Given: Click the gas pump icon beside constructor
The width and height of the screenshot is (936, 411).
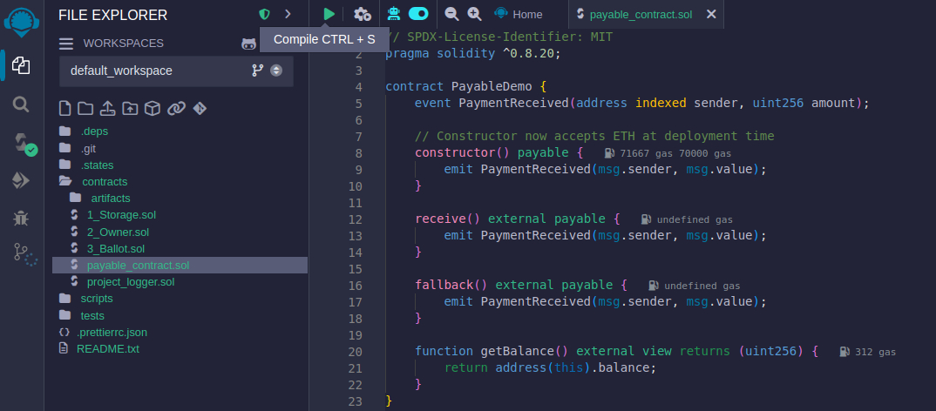Looking at the screenshot, I should pyautogui.click(x=609, y=153).
